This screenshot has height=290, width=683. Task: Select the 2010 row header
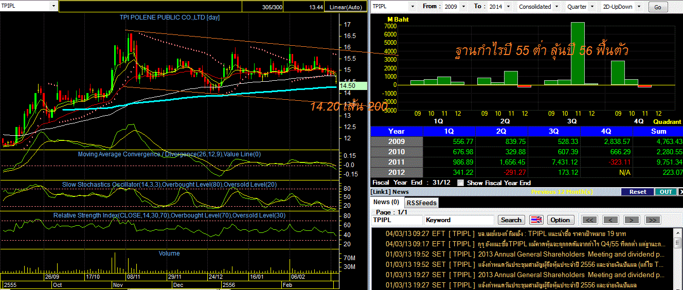coord(397,152)
